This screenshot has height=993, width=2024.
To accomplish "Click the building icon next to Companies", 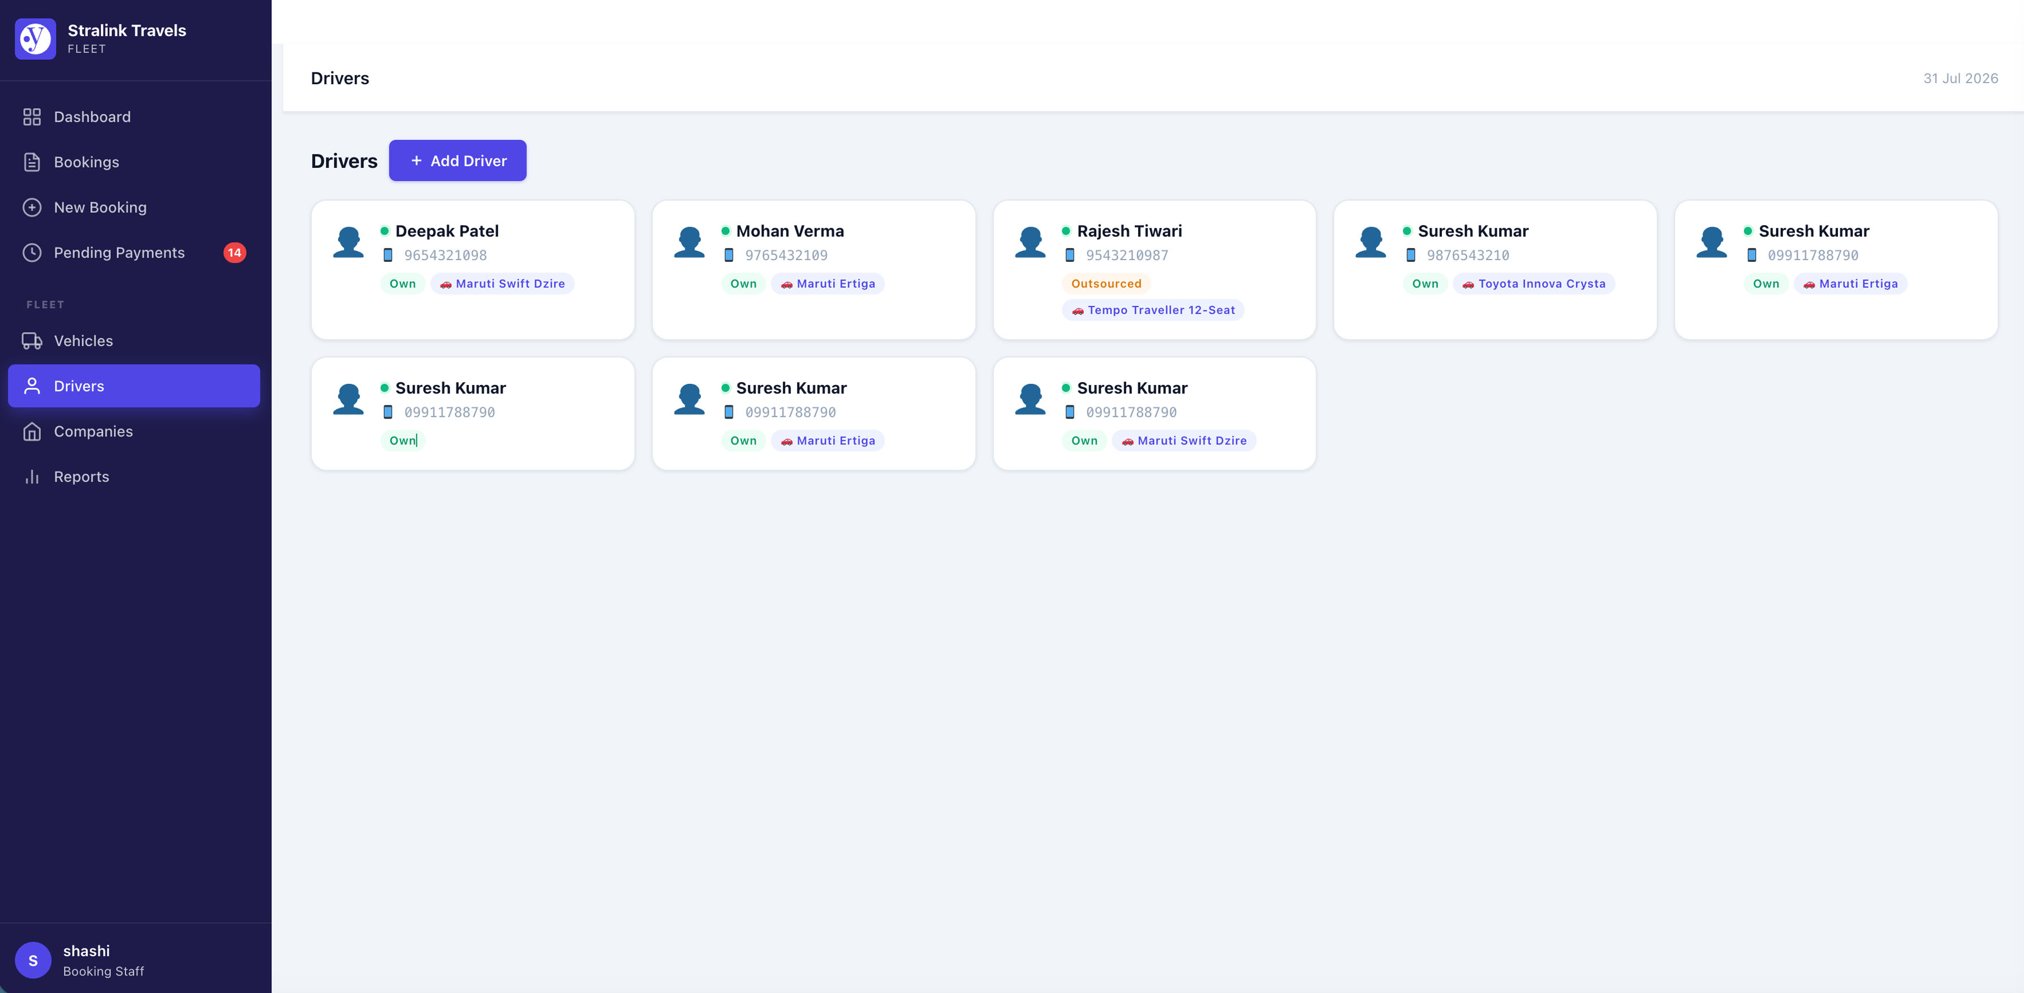I will click(32, 431).
